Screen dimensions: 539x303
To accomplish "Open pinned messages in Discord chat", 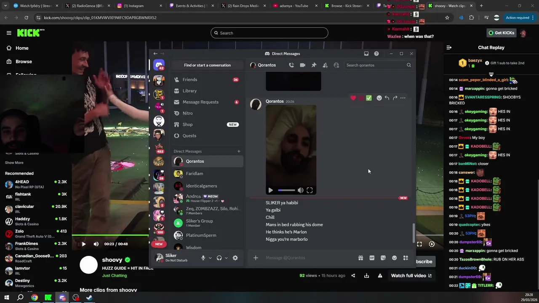I will click(x=314, y=65).
